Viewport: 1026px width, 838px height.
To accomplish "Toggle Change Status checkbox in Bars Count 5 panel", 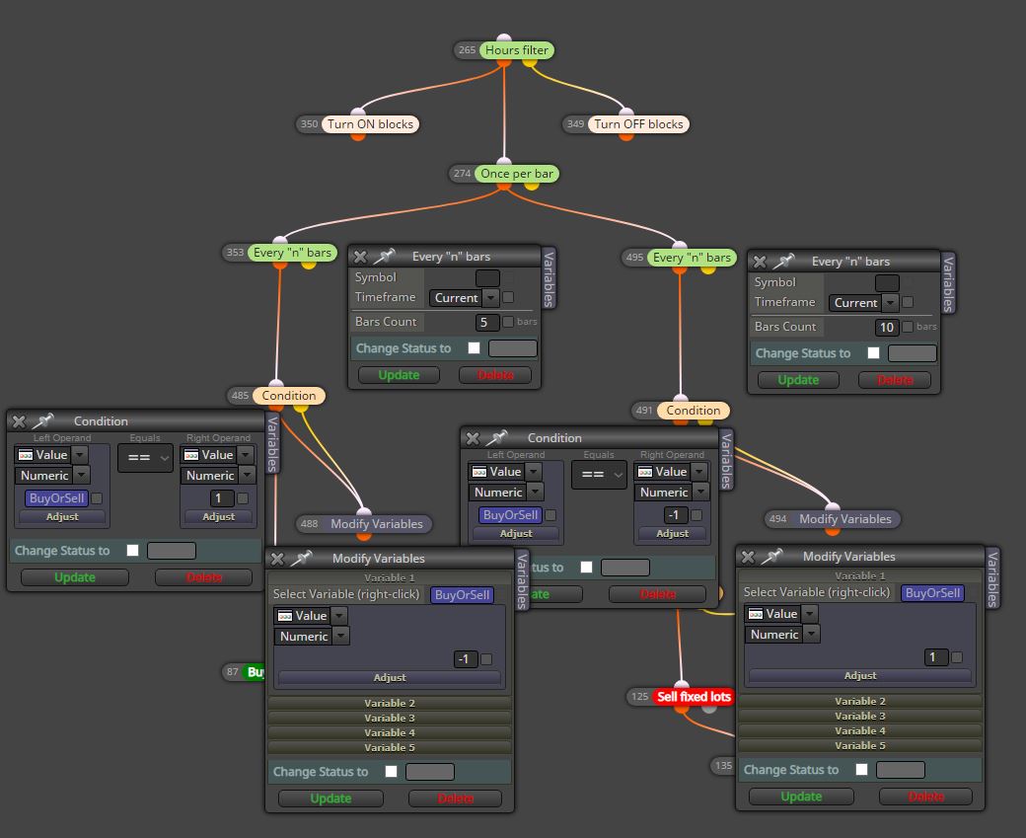I will pos(474,348).
